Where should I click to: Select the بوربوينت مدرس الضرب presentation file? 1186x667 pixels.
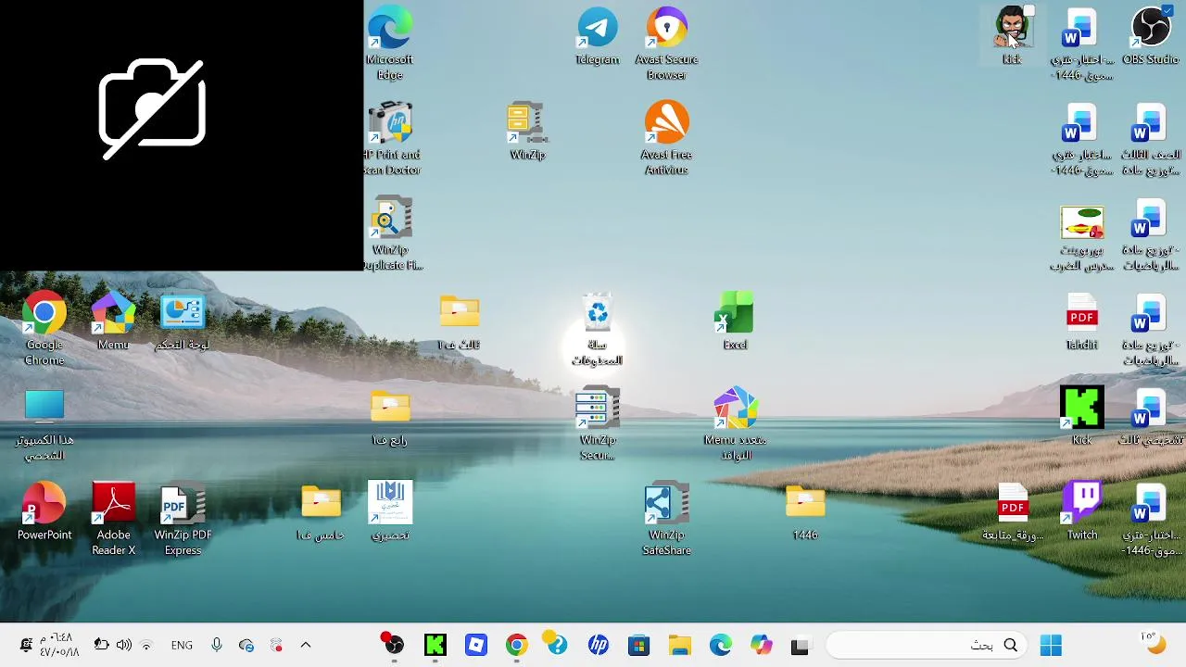tap(1082, 238)
